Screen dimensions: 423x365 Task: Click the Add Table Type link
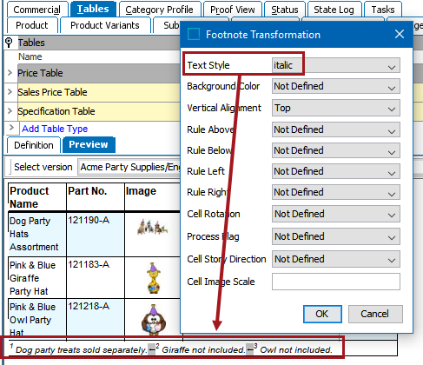(55, 129)
